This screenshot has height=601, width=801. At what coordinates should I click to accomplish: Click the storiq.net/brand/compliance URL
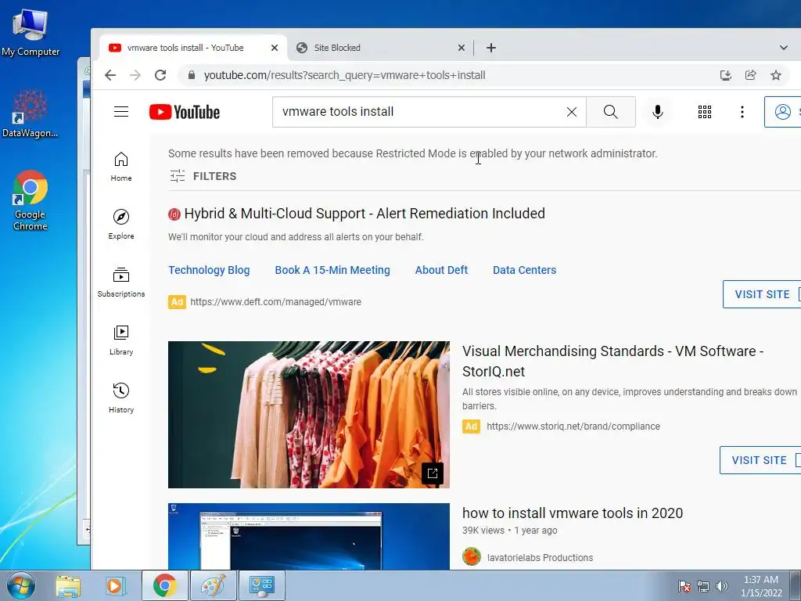(x=573, y=426)
